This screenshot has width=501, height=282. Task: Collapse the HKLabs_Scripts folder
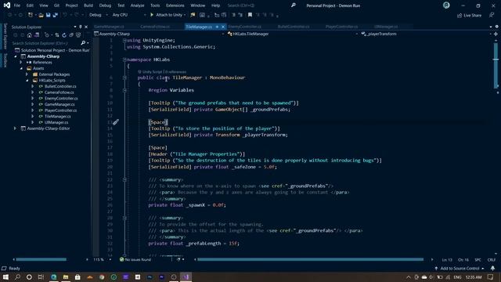click(27, 80)
